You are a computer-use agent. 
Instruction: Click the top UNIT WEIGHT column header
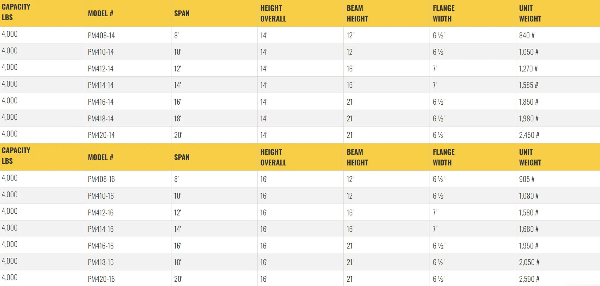point(530,14)
